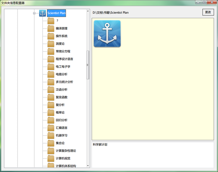Image resolution: width=218 pixels, height=172 pixels.
Task: Collapse the Scientist Plan tree node
Action: 34,13
